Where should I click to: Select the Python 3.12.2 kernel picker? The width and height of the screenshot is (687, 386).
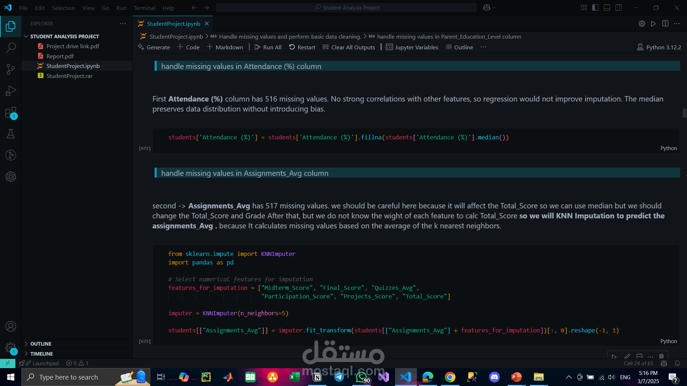[659, 47]
